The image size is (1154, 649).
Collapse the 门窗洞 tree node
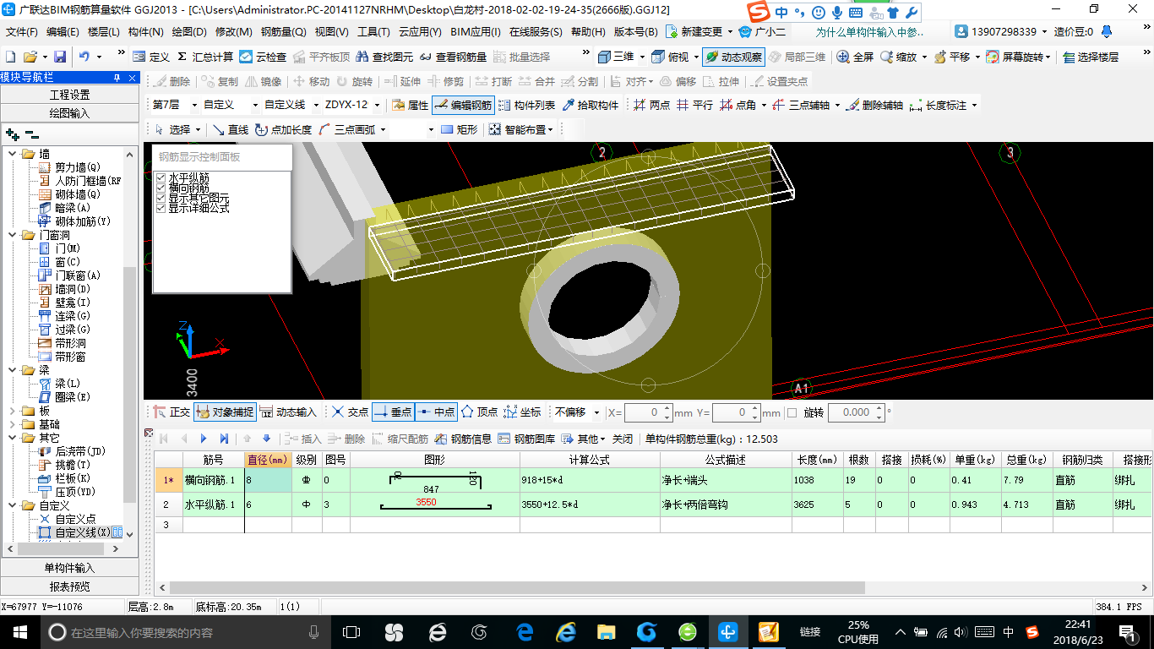12,235
